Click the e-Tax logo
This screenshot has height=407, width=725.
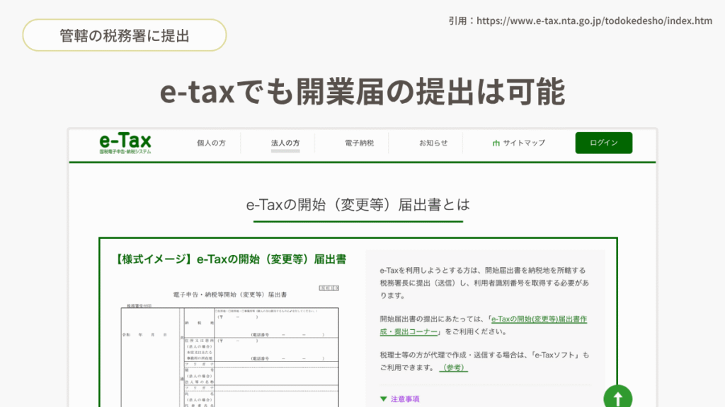click(125, 143)
